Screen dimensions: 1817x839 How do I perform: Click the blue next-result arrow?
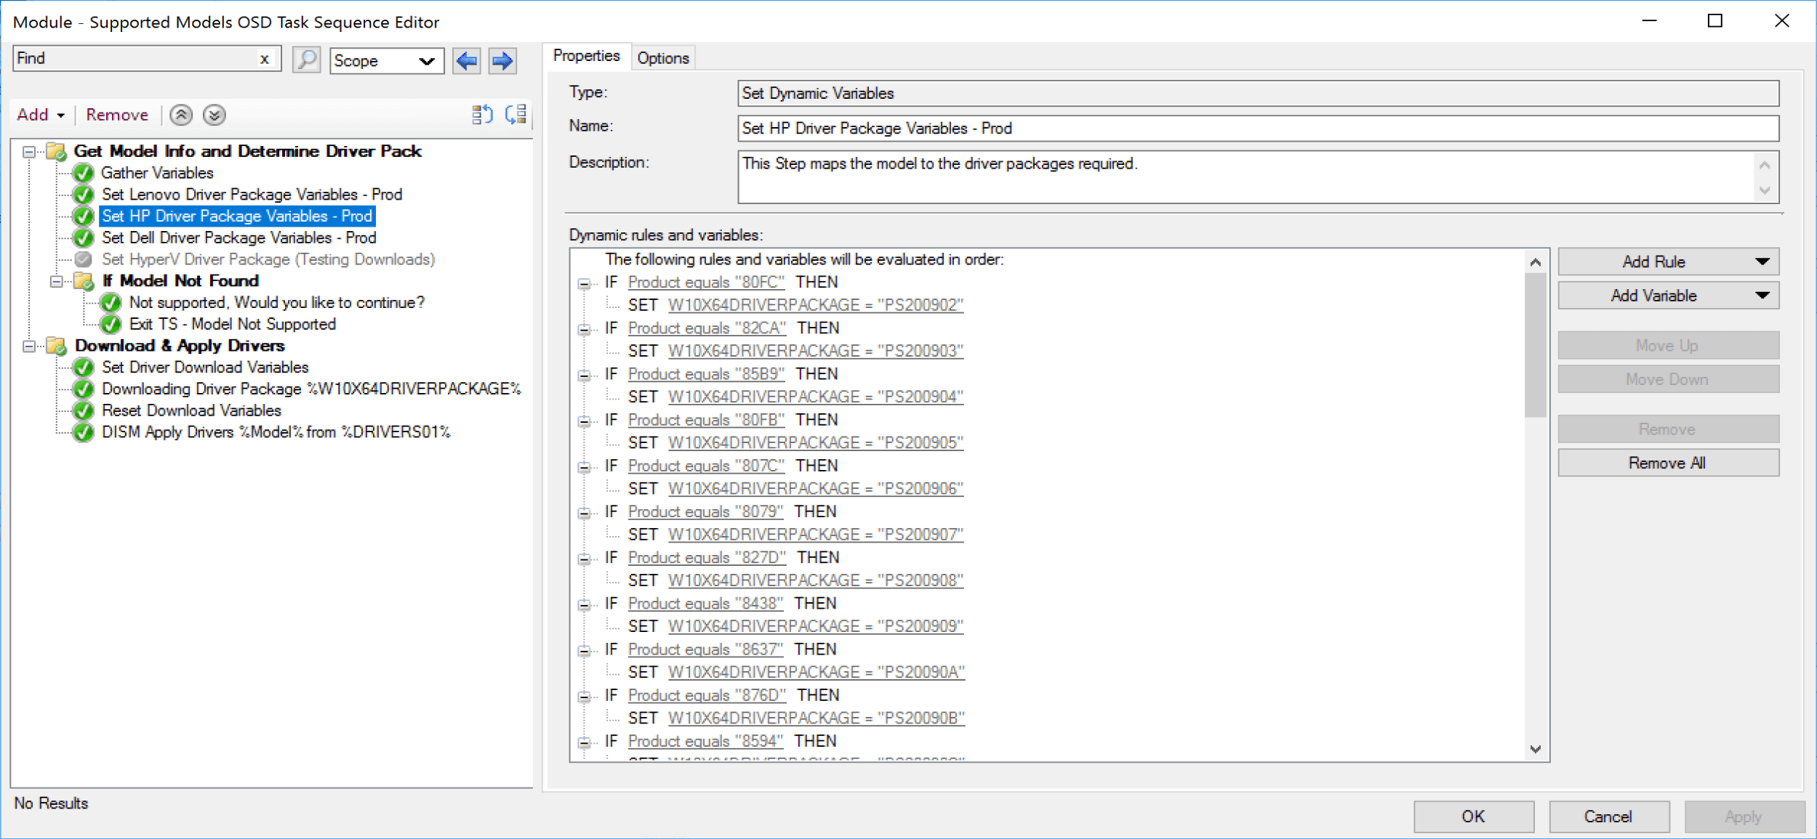502,60
